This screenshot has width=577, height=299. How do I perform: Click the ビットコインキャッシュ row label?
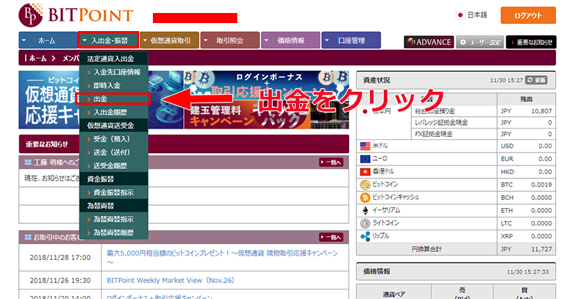tap(395, 197)
